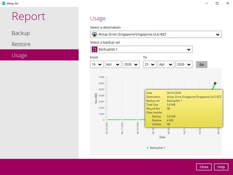Click the 04/23/2026 data point on chart

pyautogui.click(x=215, y=83)
